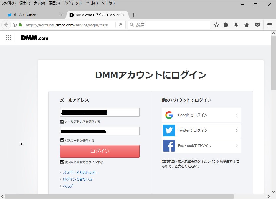Click the scroll right arrow
The width and height of the screenshot is (276, 199).
[269, 196]
